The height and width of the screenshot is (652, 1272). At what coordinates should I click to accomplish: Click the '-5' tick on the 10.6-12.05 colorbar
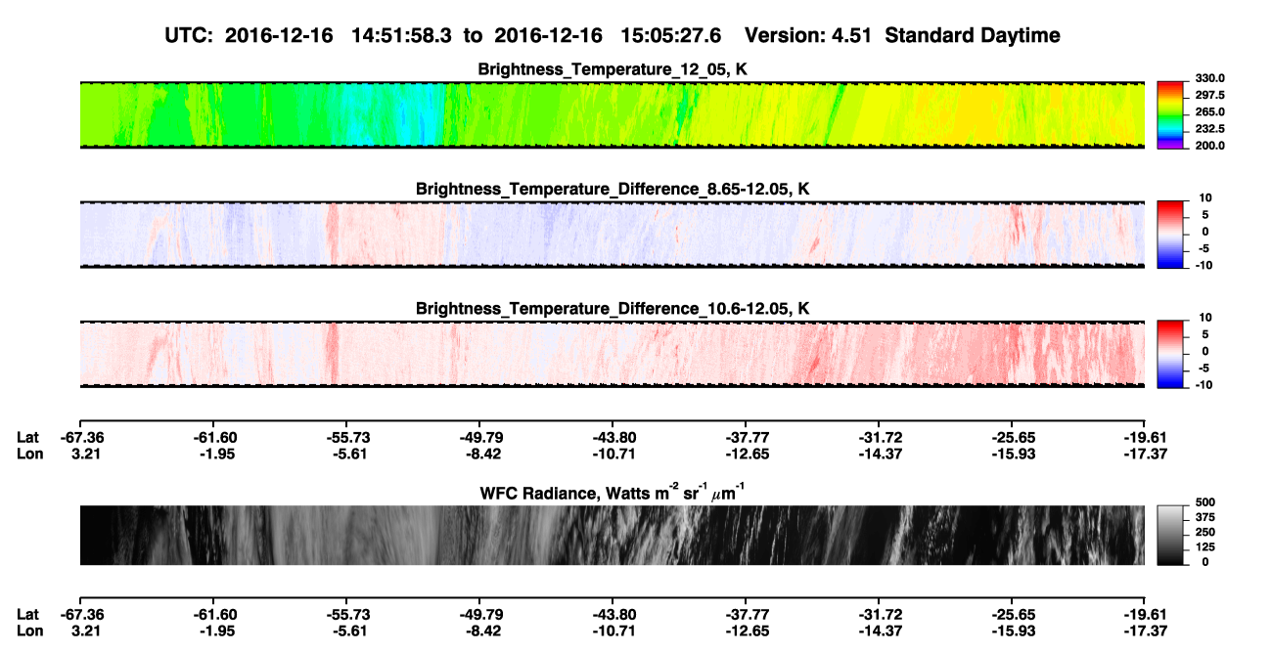[1204, 369]
